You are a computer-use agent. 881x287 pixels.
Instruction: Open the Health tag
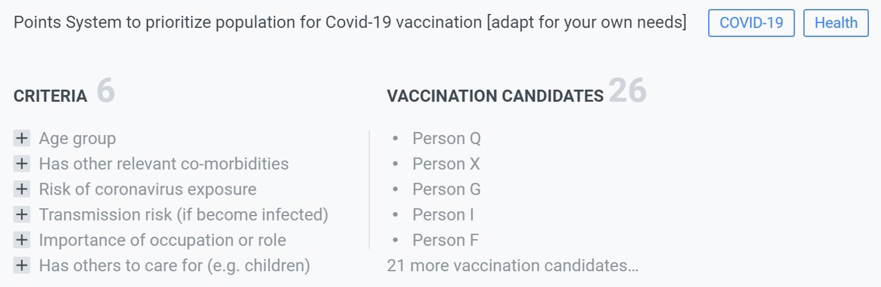[836, 23]
